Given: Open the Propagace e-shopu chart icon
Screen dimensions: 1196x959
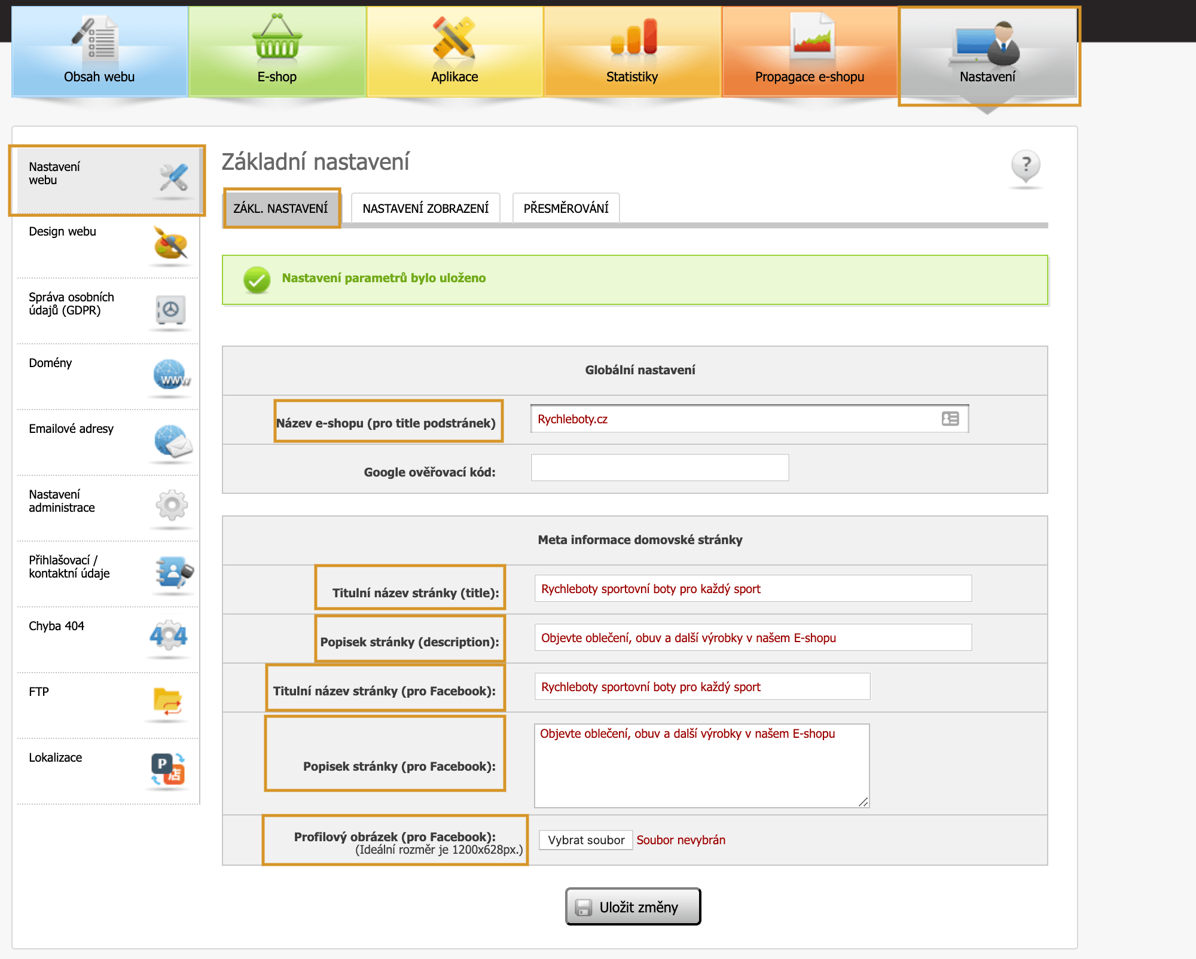Looking at the screenshot, I should click(811, 36).
